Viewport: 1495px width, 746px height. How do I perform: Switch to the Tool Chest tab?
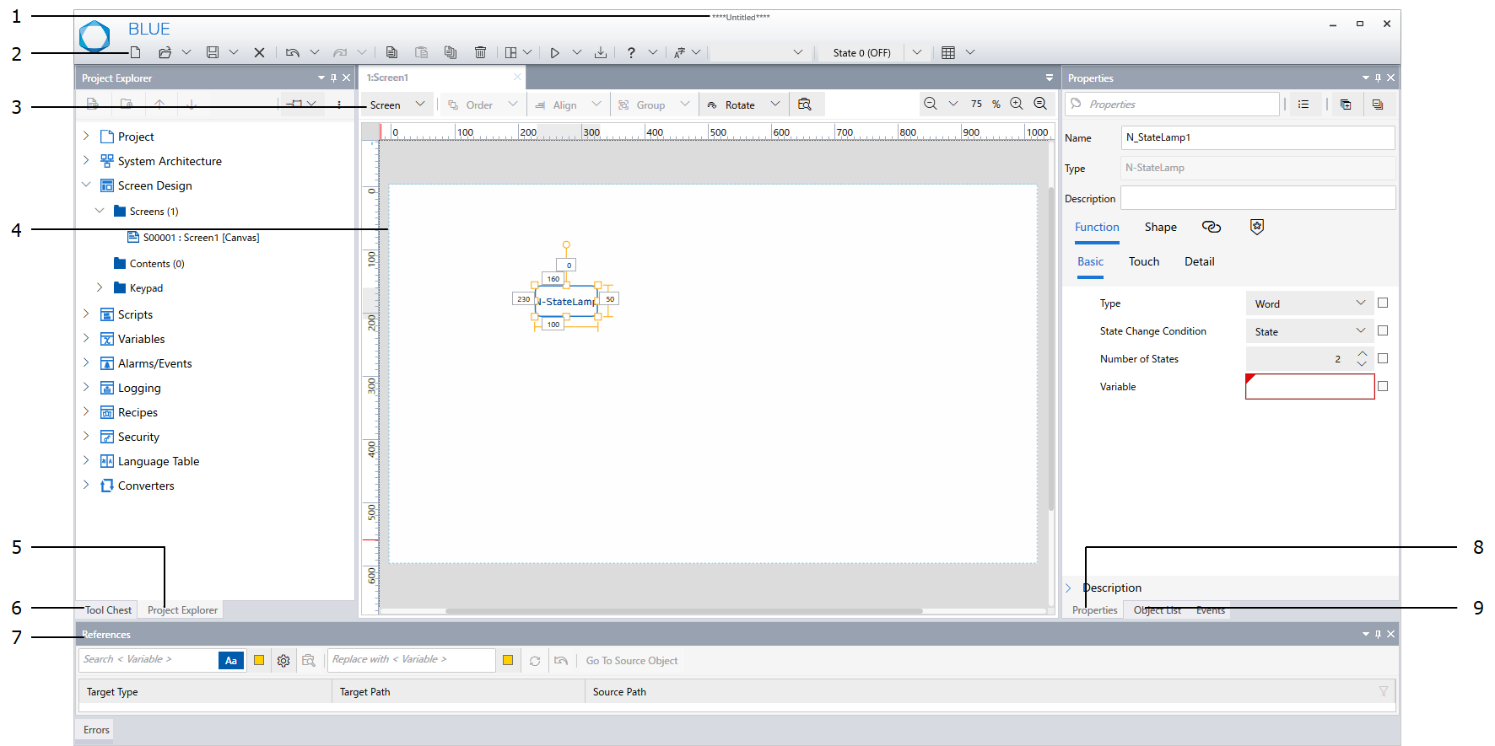(108, 609)
